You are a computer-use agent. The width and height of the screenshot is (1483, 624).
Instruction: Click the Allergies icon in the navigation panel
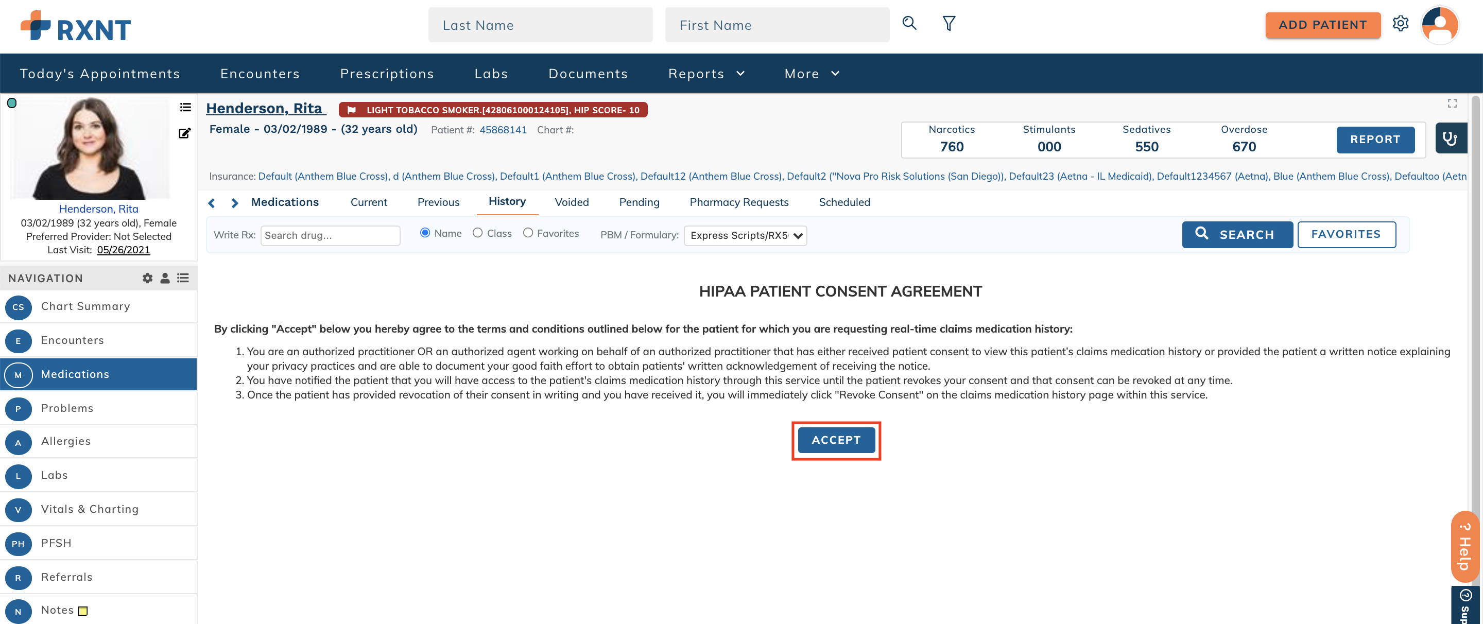[x=18, y=442]
